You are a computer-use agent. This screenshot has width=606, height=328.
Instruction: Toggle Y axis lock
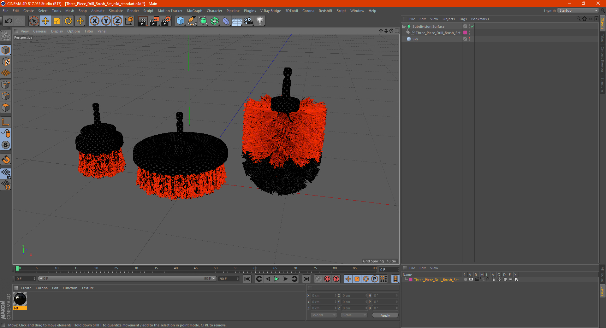[106, 21]
